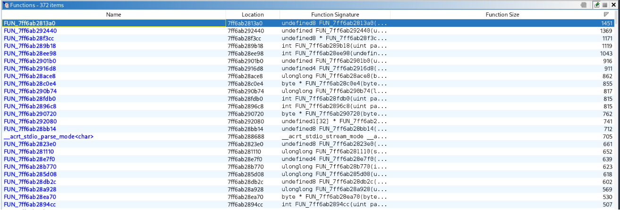Image resolution: width=620 pixels, height=210 pixels.
Task: Click the greyed-out selection icon in title bar
Action: [x=584, y=5]
